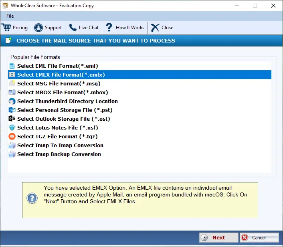Click the TGZ orange mail icon
This screenshot has height=247, width=283.
[x=12, y=136]
